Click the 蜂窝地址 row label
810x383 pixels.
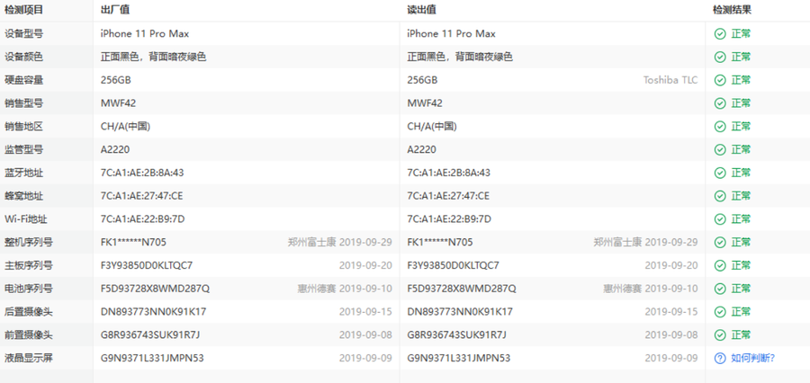click(x=23, y=196)
